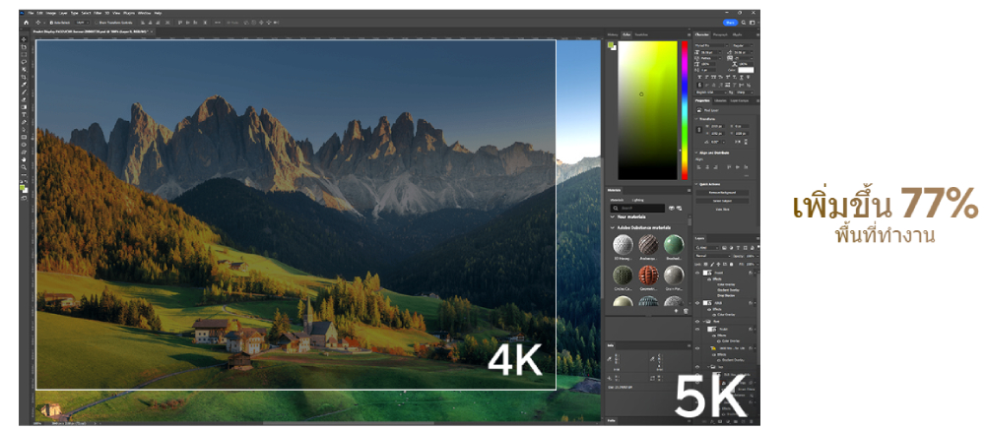Select the orange ribbed material sphere
985x430 pixels.
[x=648, y=275]
